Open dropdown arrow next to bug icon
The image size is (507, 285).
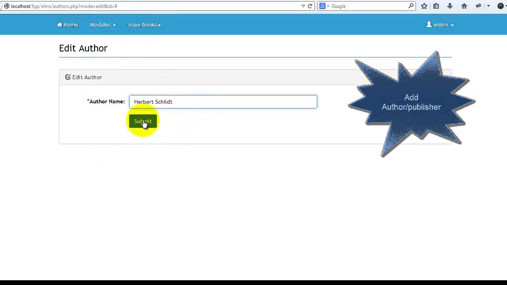(488, 6)
